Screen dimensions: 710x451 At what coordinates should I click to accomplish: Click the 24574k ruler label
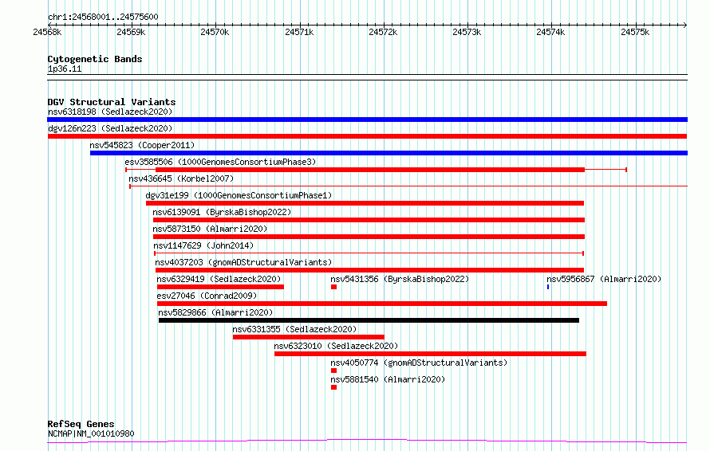pyautogui.click(x=550, y=32)
